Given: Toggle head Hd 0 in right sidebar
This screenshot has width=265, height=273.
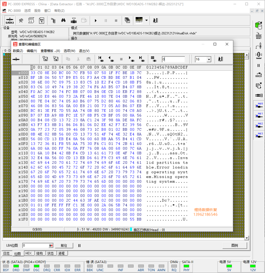Looking at the screenshot, I should pyautogui.click(x=259, y=105).
